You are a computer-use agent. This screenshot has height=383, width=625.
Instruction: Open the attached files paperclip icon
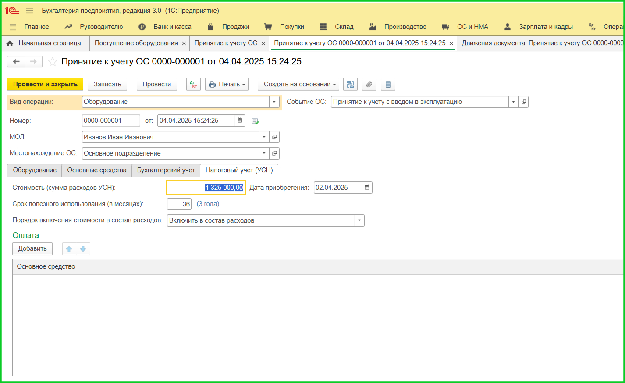pos(369,84)
